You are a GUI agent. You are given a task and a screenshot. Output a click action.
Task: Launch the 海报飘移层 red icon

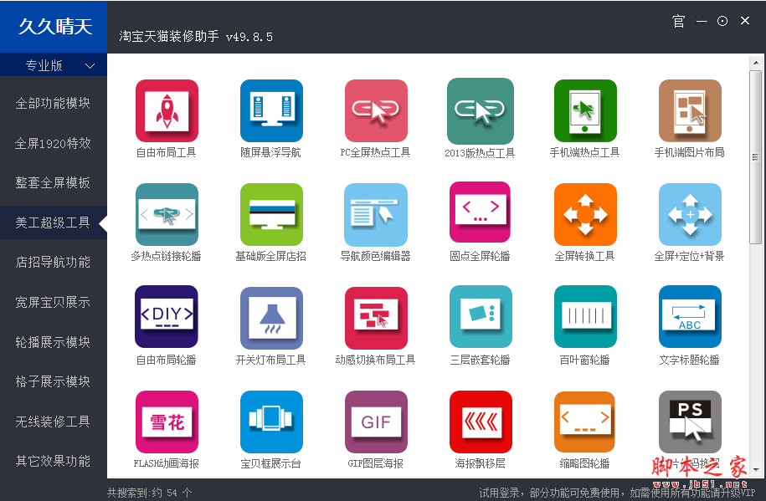[481, 422]
